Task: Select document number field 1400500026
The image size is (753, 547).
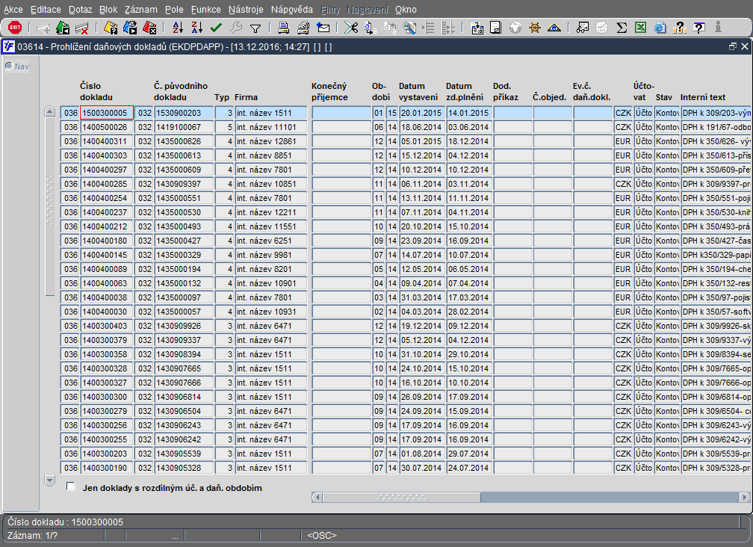Action: [107, 127]
